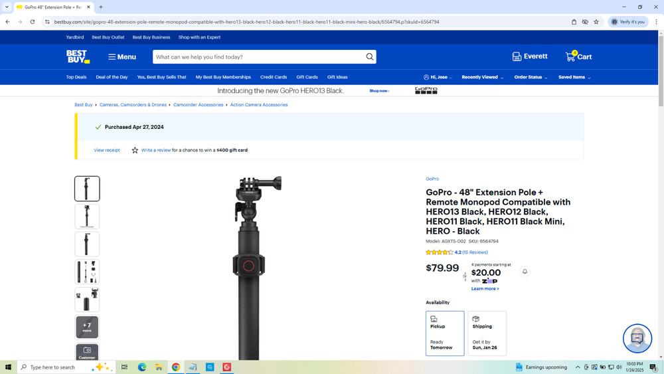The width and height of the screenshot is (664, 374).
Task: Click Shop now on GoPro banner
Action: [x=379, y=90]
